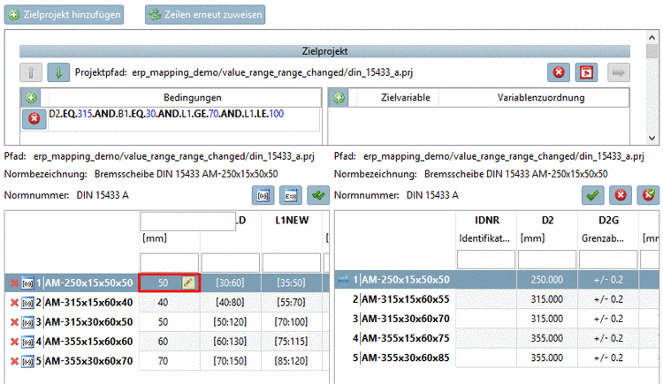
Task: Click filter field under the [mm] column
Action: [x=170, y=262]
